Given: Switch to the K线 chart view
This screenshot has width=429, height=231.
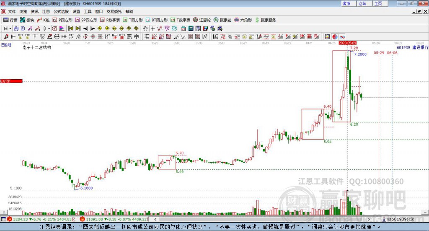Looking at the screenshot, I should click(43, 20).
